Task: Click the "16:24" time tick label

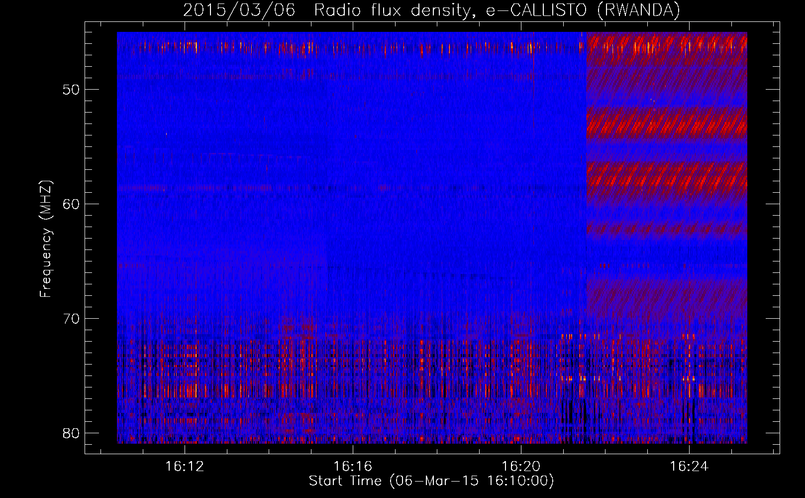Action: click(x=689, y=466)
